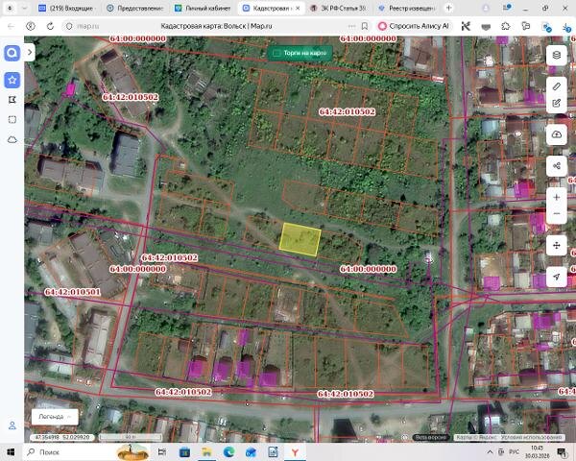Open 'Условия использования' link
Screen dimensions: 576x461
tap(532, 438)
